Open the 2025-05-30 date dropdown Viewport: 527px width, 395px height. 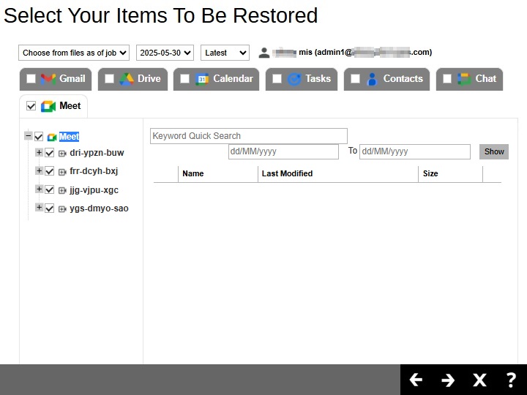click(x=165, y=53)
